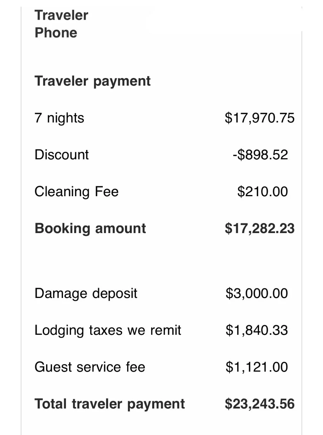The width and height of the screenshot is (323, 435).
Task: Select the Total traveler payment label
Action: [x=110, y=404]
